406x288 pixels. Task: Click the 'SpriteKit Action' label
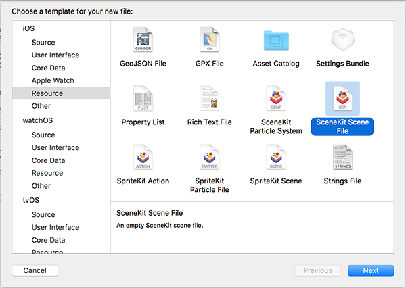[143, 181]
